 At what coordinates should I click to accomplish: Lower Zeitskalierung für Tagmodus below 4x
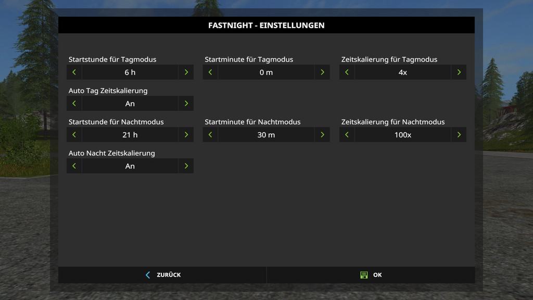(x=347, y=72)
